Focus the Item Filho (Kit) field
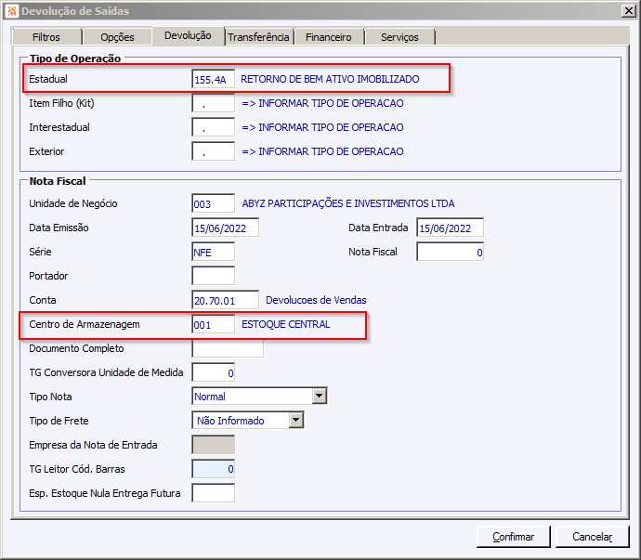The image size is (641, 560). tap(214, 103)
